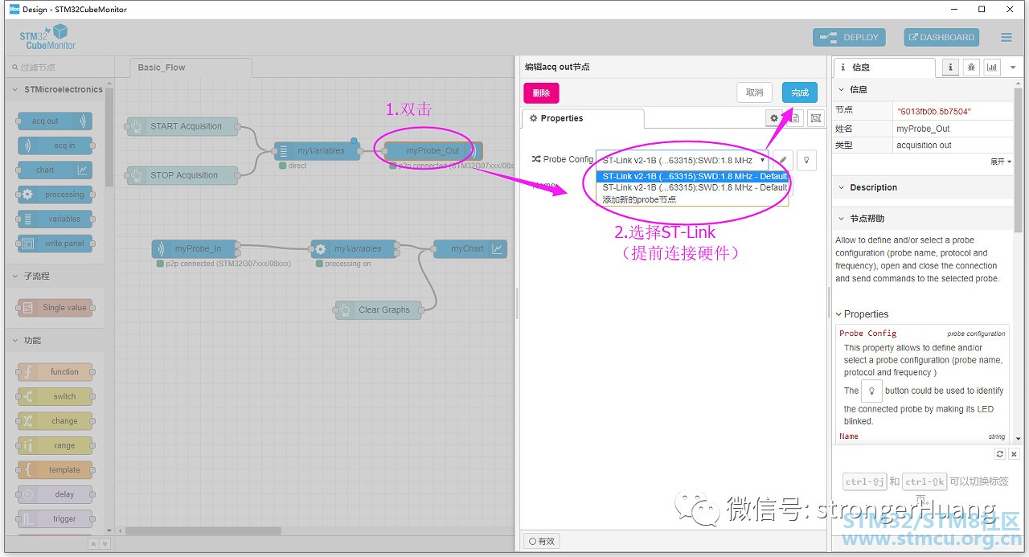Image resolution: width=1029 pixels, height=557 pixels.
Task: Collapse the 信息 section header
Action: (x=923, y=89)
